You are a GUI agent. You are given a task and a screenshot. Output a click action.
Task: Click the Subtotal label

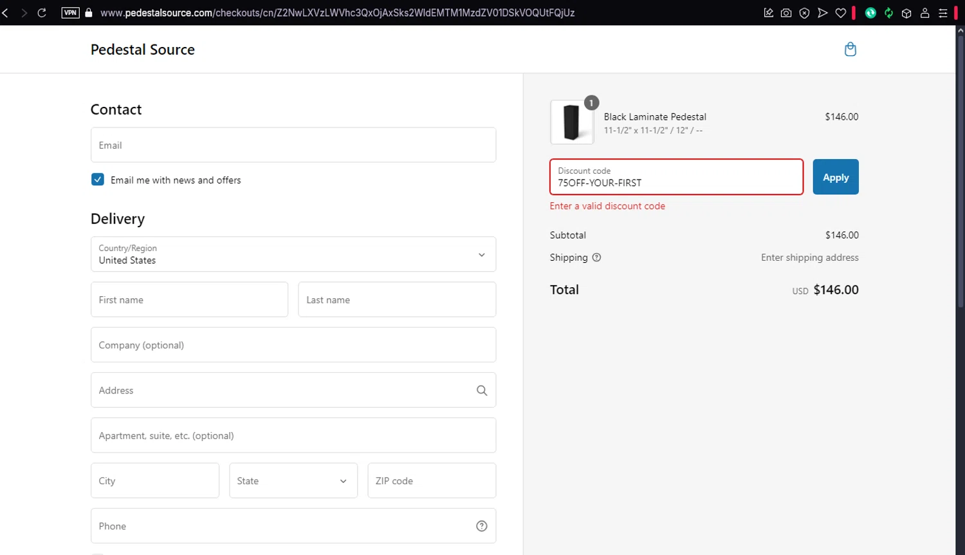click(568, 235)
